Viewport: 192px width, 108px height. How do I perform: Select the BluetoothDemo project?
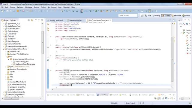tap(13, 29)
